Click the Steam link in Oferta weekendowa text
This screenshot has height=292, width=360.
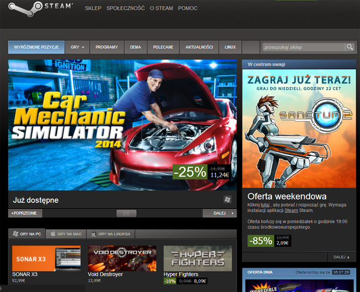(291, 210)
